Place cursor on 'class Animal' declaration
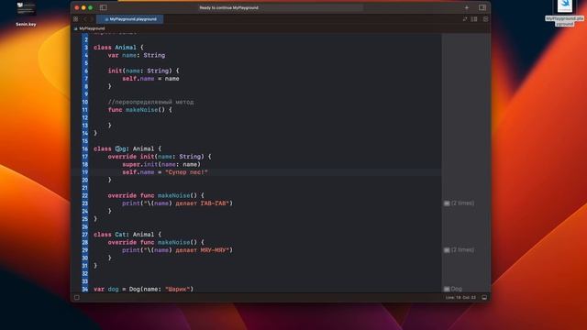Screen dimensions: 587x330 tap(118, 48)
